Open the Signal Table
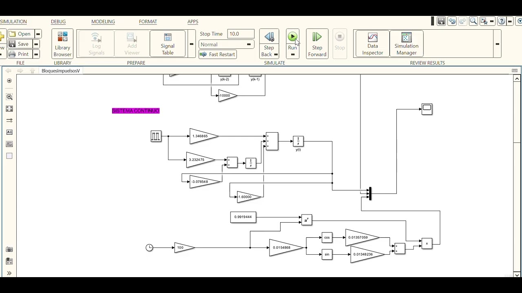The image size is (522, 293). click(168, 44)
